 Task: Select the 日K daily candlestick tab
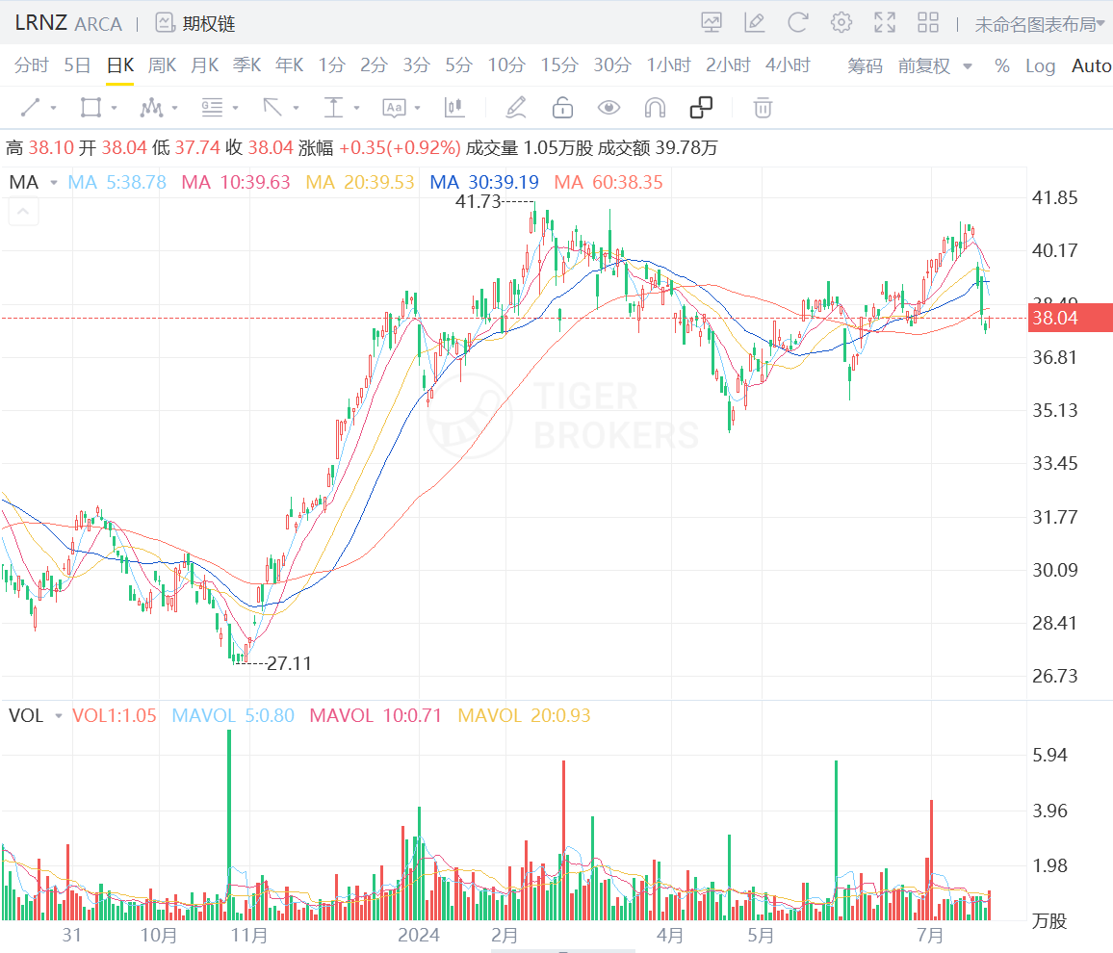pyautogui.click(x=120, y=65)
